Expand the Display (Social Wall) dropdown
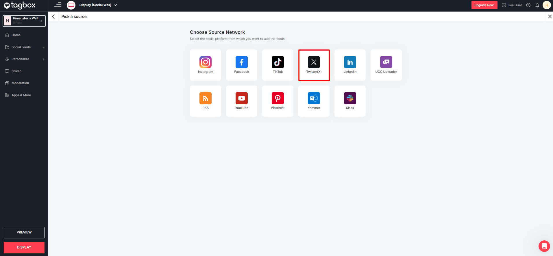Viewport: 553px width, 256px height. coord(98,5)
